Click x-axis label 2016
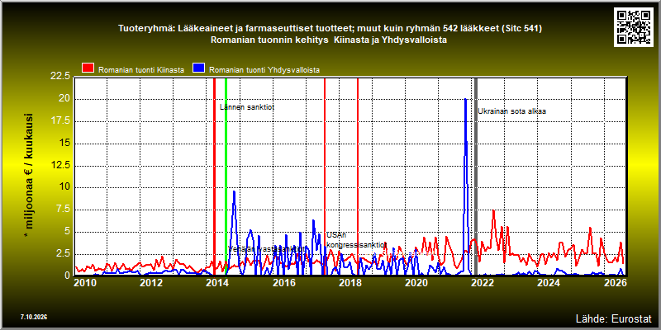 click(x=283, y=282)
